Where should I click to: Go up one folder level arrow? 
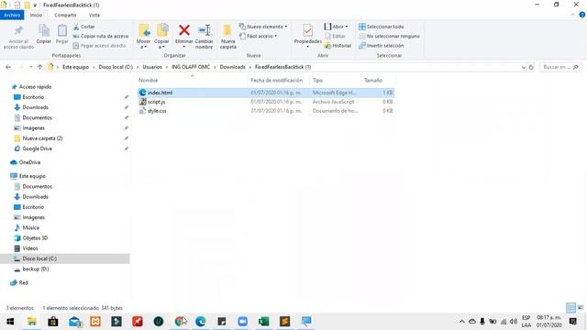tap(39, 67)
